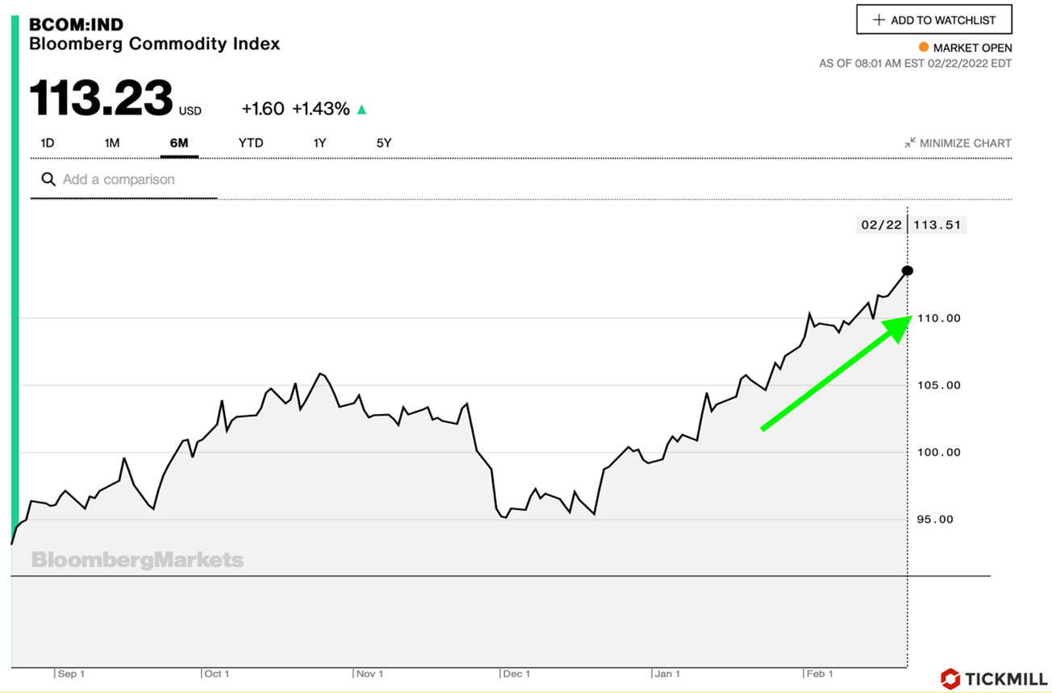Click the 100.00 y-axis label
Image resolution: width=1052 pixels, height=693 pixels.
941,452
